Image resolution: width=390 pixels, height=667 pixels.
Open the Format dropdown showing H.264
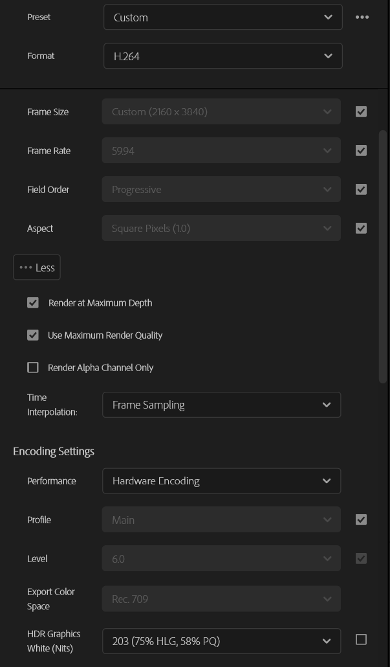point(222,56)
